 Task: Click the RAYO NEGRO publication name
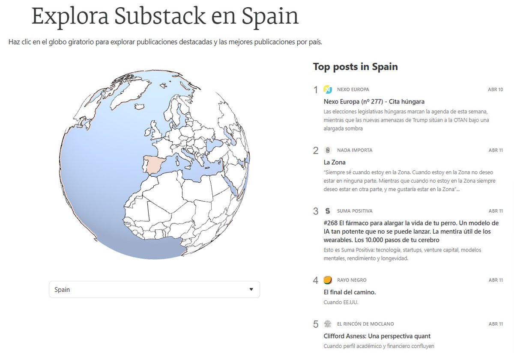pyautogui.click(x=352, y=280)
